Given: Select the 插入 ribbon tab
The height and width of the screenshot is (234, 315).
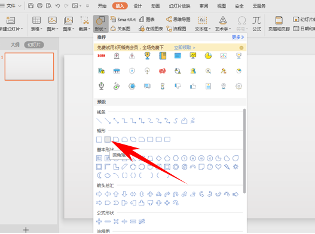Looking at the screenshot, I should 120,6.
